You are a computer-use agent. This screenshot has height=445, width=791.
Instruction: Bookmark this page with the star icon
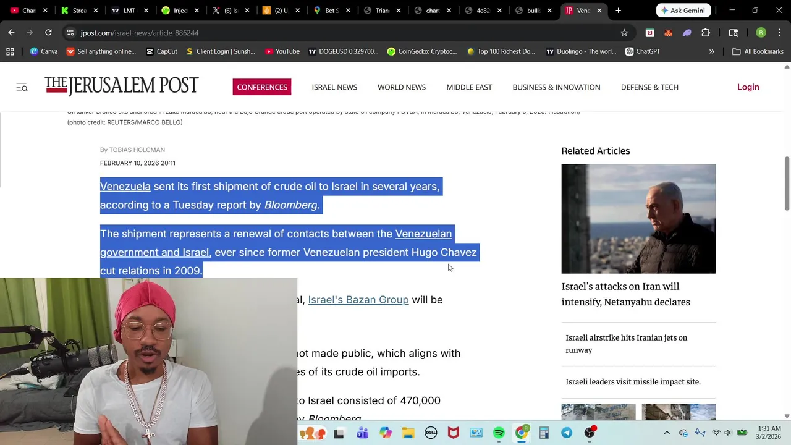(x=624, y=33)
